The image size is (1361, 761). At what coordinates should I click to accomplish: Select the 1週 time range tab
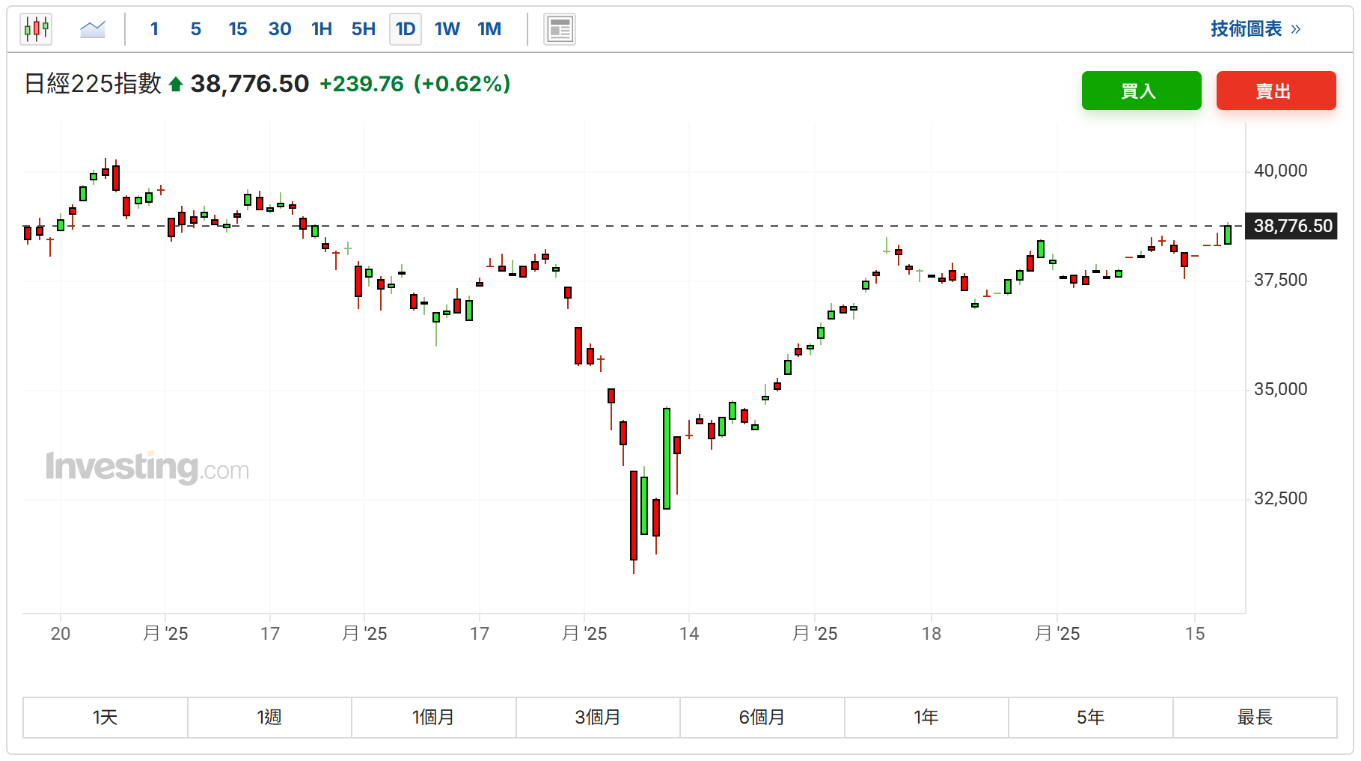tap(269, 717)
